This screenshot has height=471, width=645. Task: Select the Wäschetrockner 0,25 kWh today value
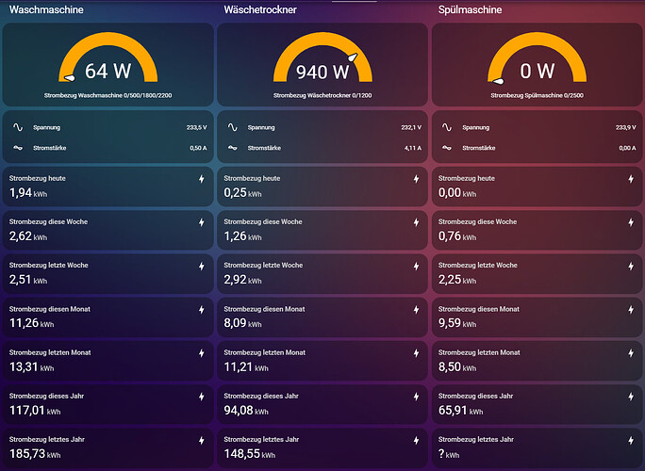[242, 193]
